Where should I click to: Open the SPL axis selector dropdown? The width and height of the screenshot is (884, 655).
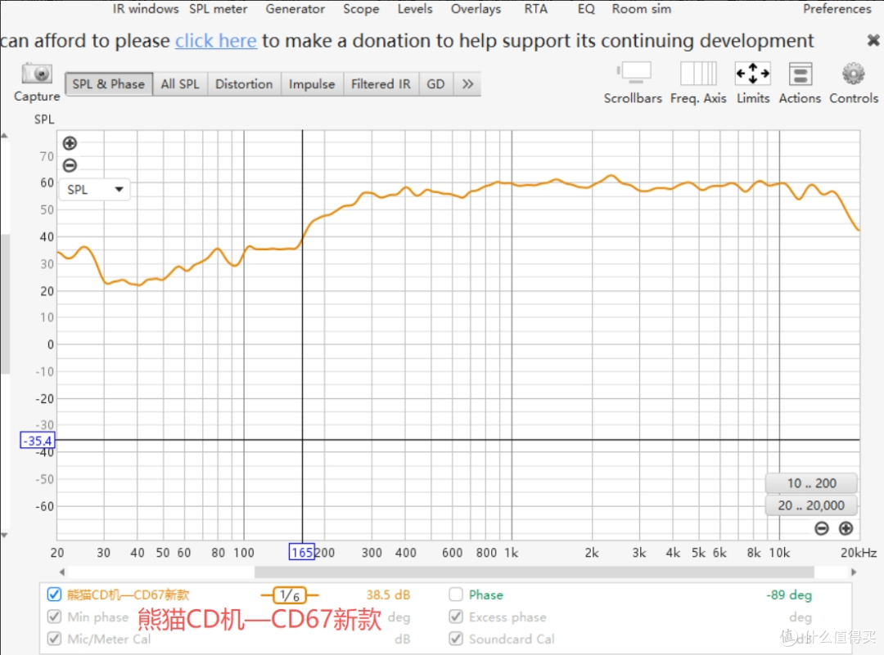click(95, 189)
